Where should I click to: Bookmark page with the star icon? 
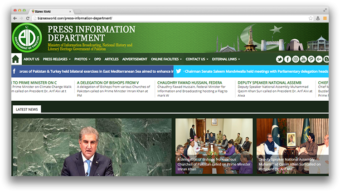[x=311, y=18]
